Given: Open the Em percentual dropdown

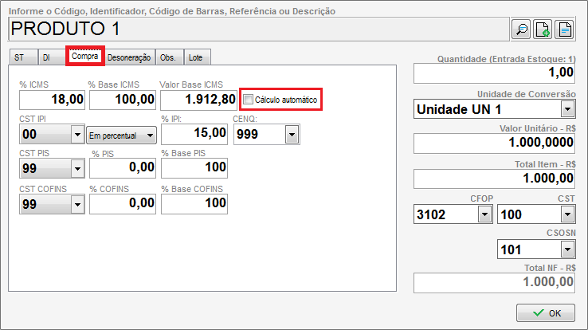Looking at the screenshot, I should pos(121,136).
